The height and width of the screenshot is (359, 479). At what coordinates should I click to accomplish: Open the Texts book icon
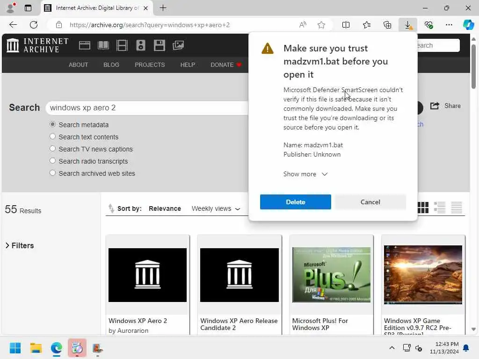103,45
